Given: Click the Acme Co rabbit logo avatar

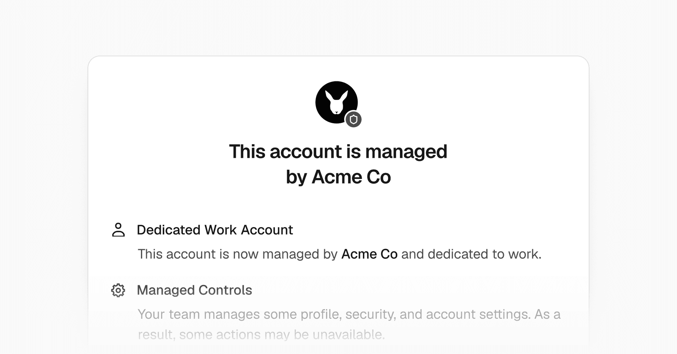Looking at the screenshot, I should (336, 103).
